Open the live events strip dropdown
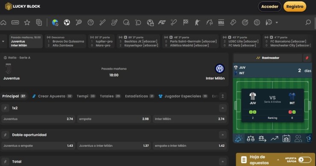316x166 pixels. pos(3,41)
